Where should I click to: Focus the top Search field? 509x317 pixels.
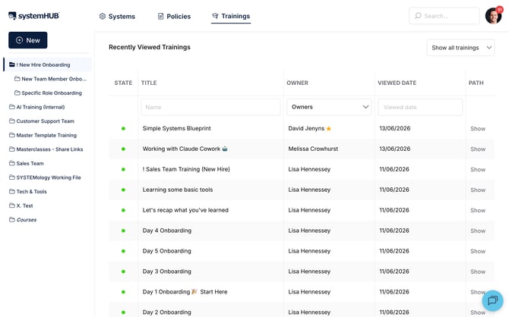click(444, 16)
